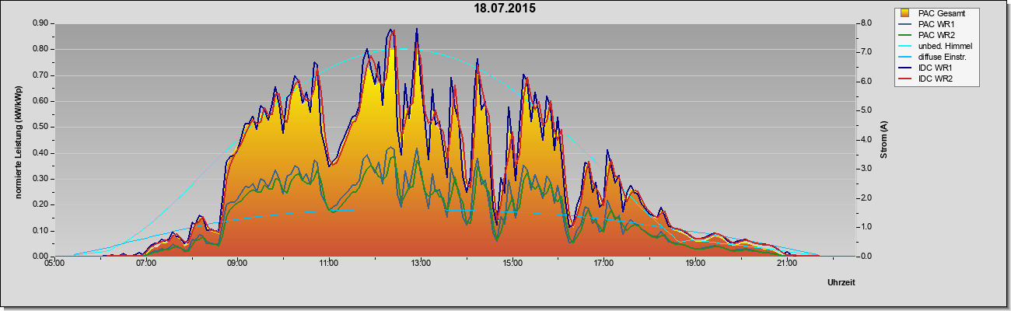Click the dark blue IDC WR1 legend marker

(905, 68)
